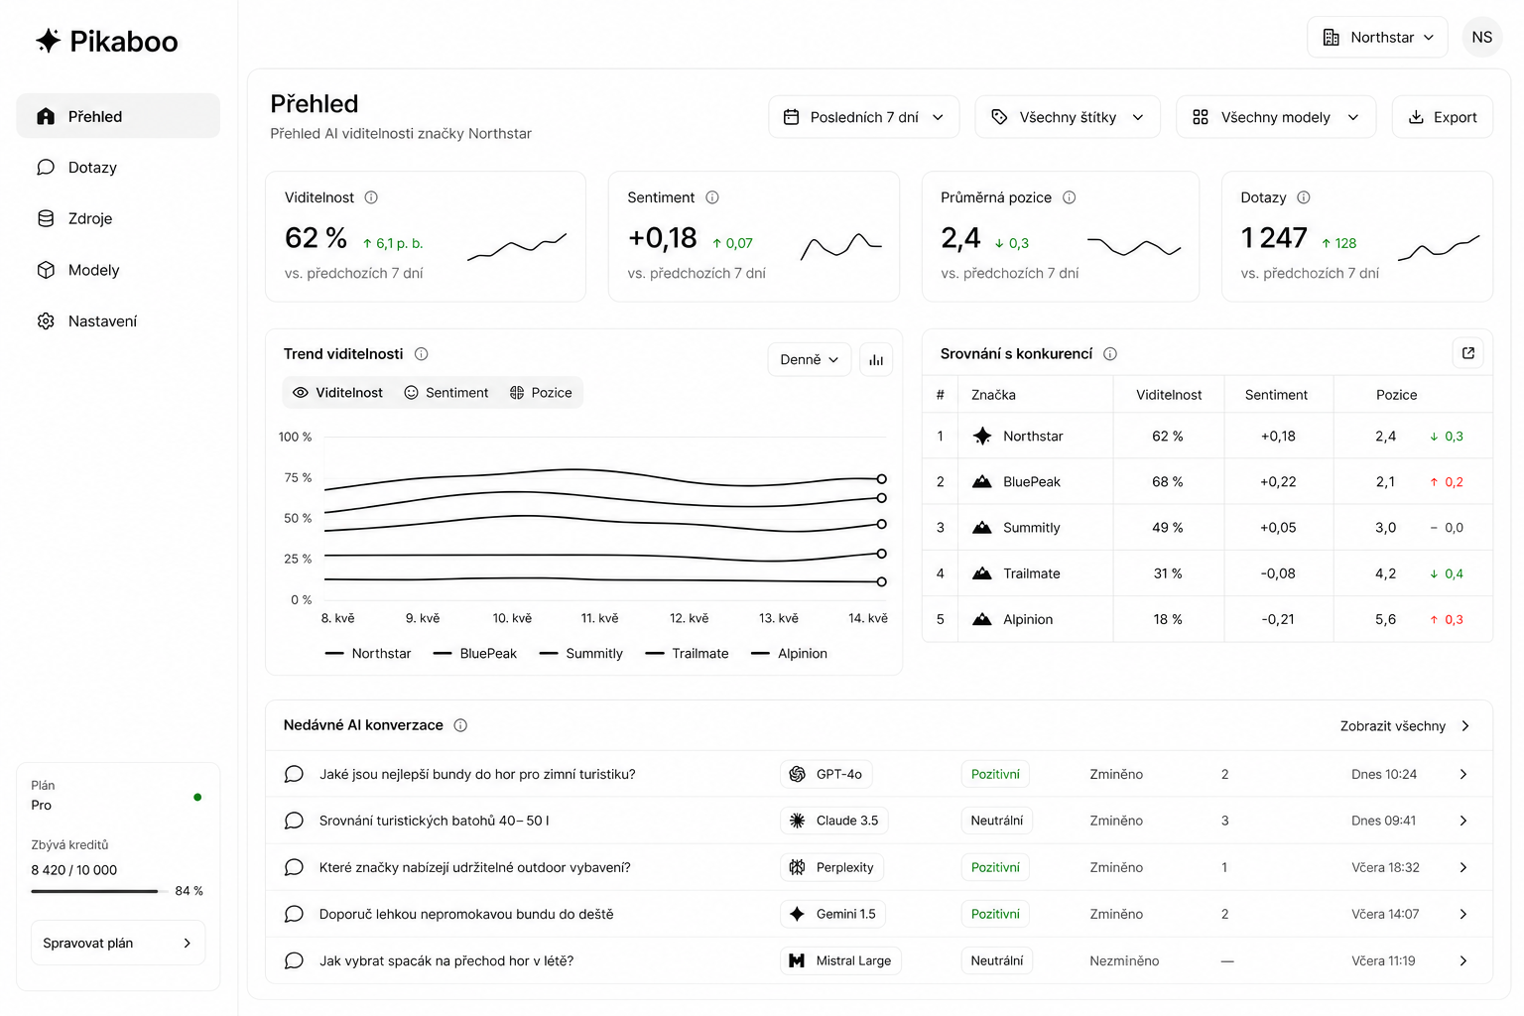Click the 1 247 Dotazy value
Image resolution: width=1524 pixels, height=1016 pixels.
(x=1274, y=238)
